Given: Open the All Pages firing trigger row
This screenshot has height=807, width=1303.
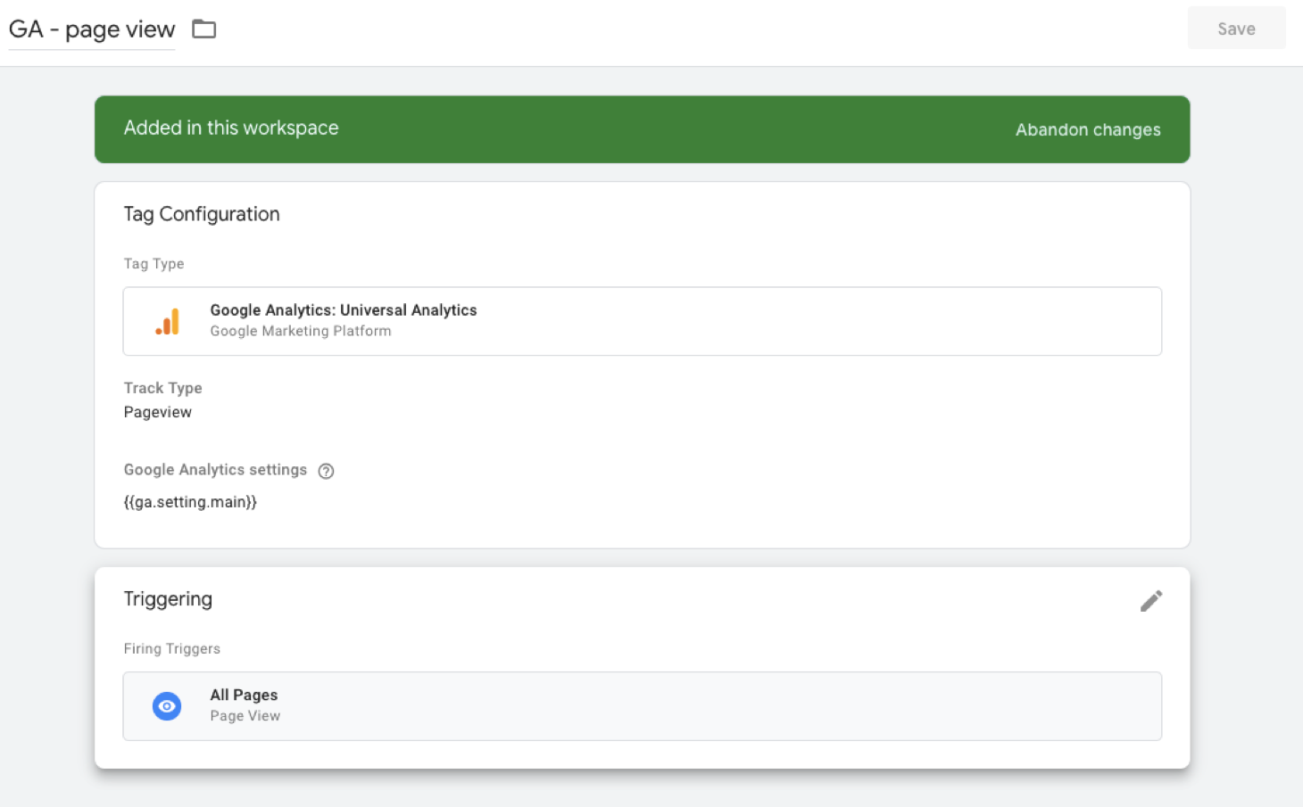Looking at the screenshot, I should (643, 706).
